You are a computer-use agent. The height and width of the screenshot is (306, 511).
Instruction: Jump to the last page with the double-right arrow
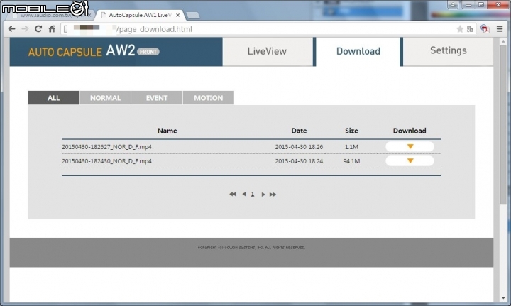coord(273,195)
